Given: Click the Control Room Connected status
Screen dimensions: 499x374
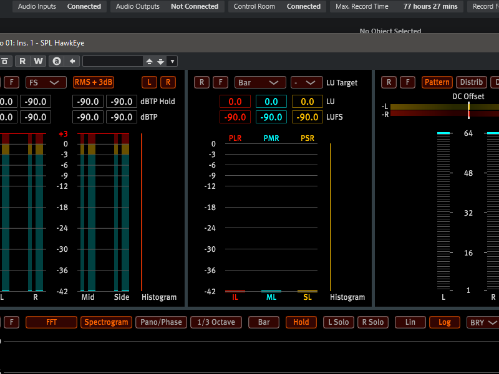Looking at the screenshot, I should tap(277, 6).
